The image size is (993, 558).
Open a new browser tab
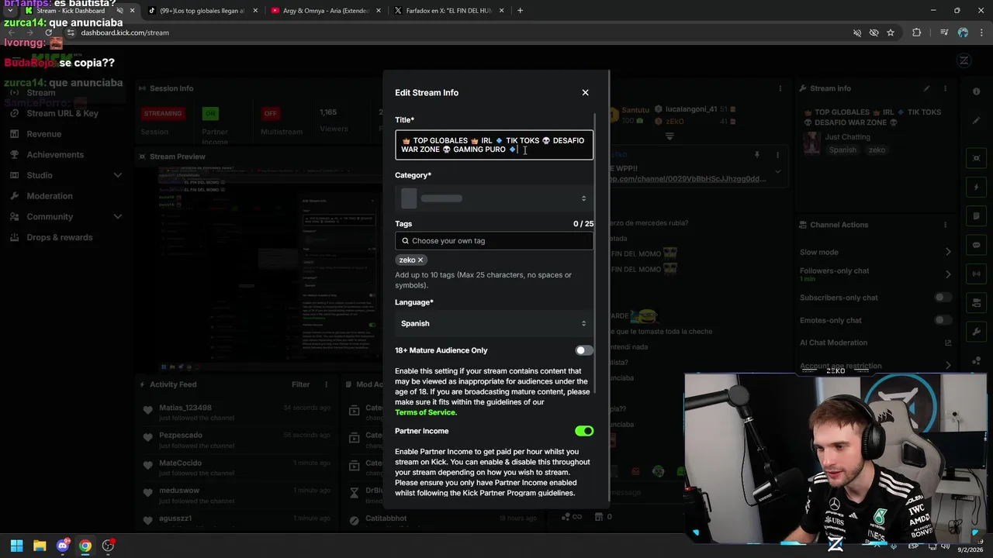click(x=520, y=11)
